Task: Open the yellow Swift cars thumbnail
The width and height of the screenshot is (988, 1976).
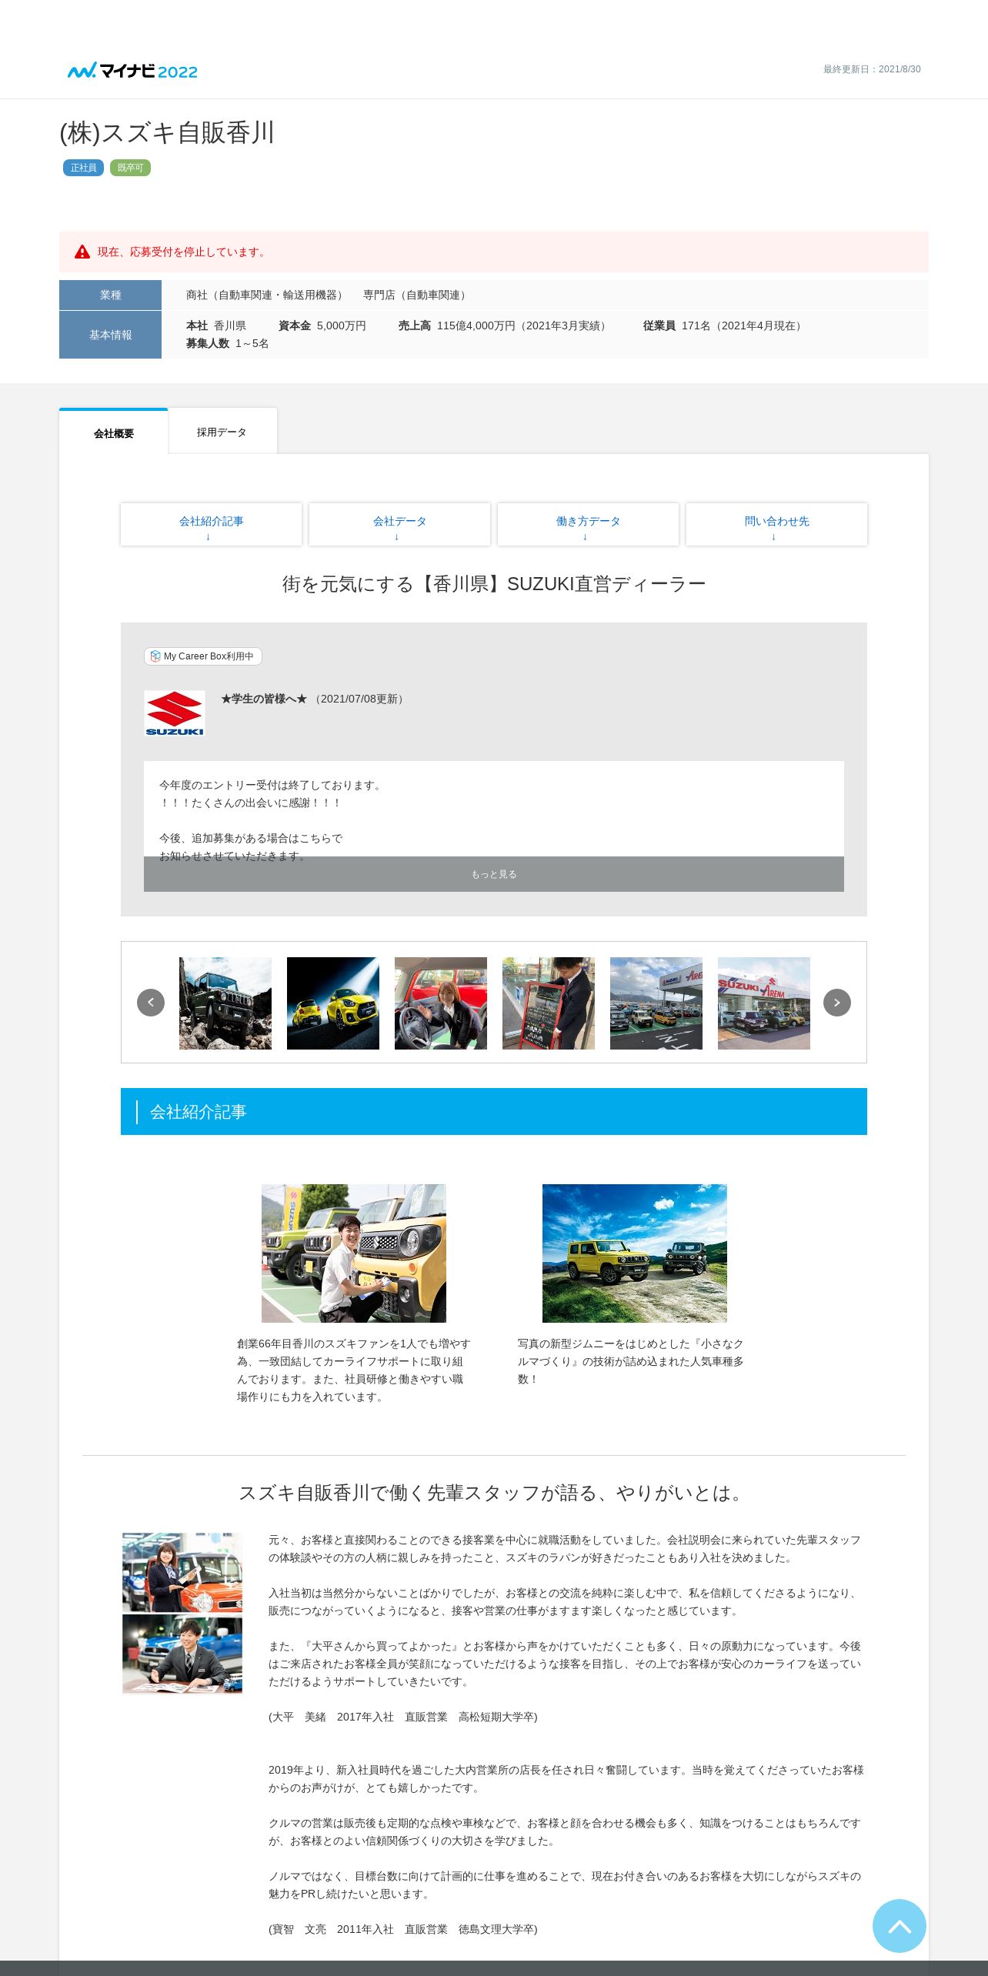Action: (333, 1003)
